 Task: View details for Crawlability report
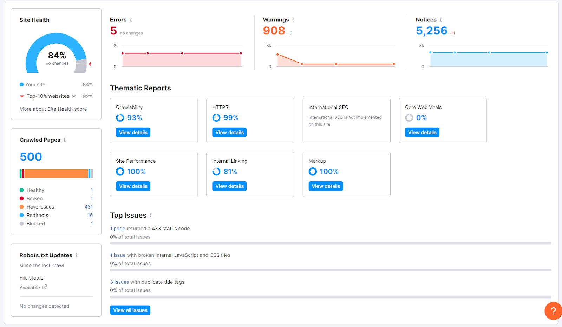[x=133, y=133]
